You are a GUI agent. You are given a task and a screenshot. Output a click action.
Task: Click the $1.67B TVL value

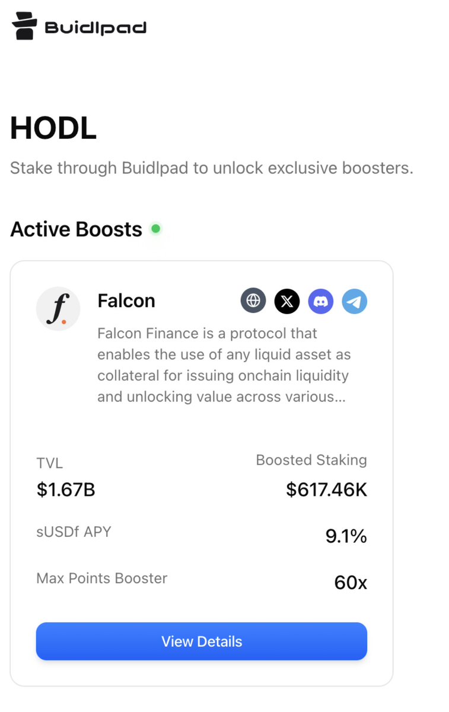click(66, 489)
